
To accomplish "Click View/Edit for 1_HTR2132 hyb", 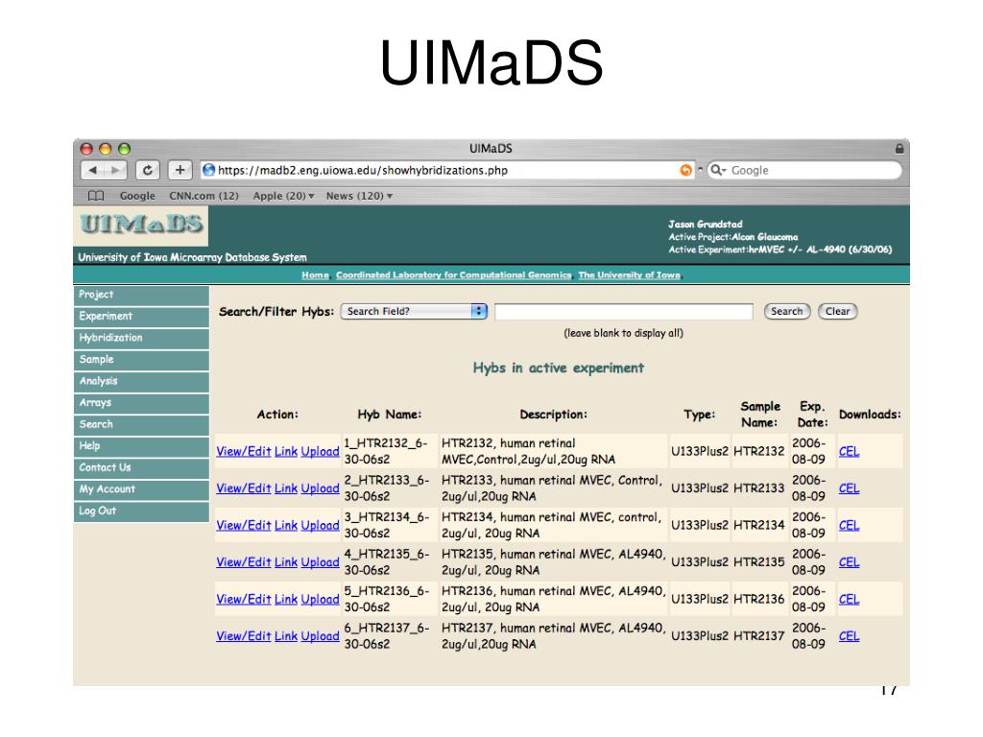I will pos(243,451).
